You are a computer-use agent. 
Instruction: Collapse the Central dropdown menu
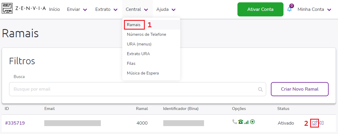[137, 9]
